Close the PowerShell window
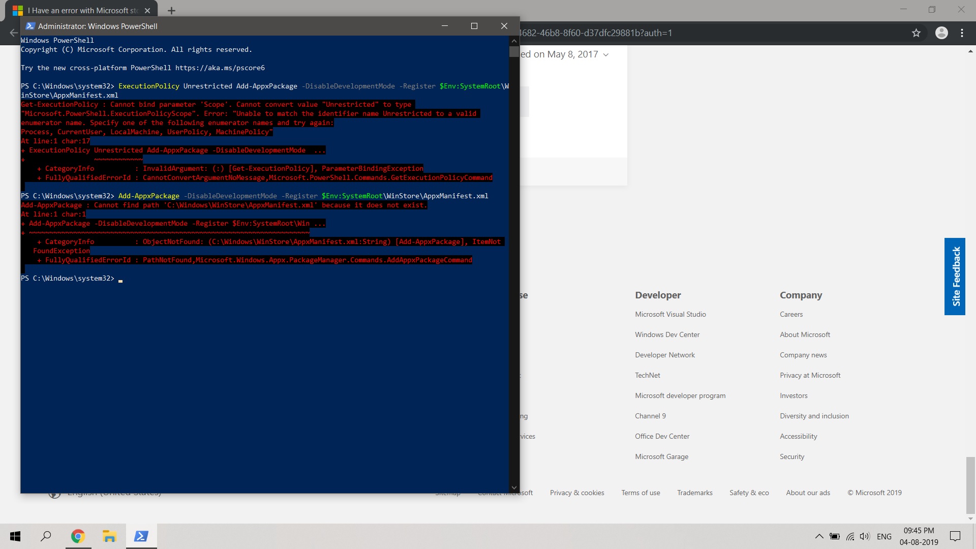 pyautogui.click(x=504, y=26)
